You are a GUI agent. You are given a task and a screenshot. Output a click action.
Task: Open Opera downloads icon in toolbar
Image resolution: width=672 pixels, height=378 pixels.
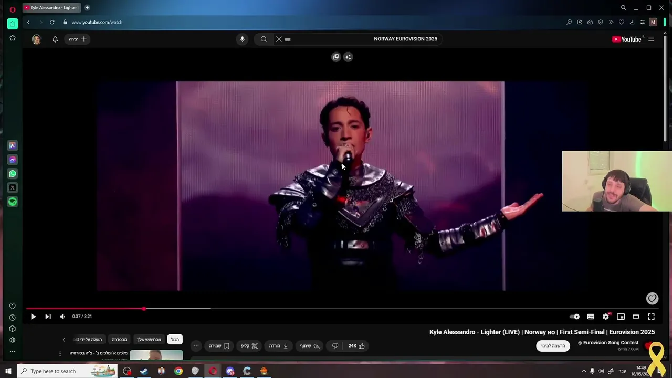(x=632, y=22)
